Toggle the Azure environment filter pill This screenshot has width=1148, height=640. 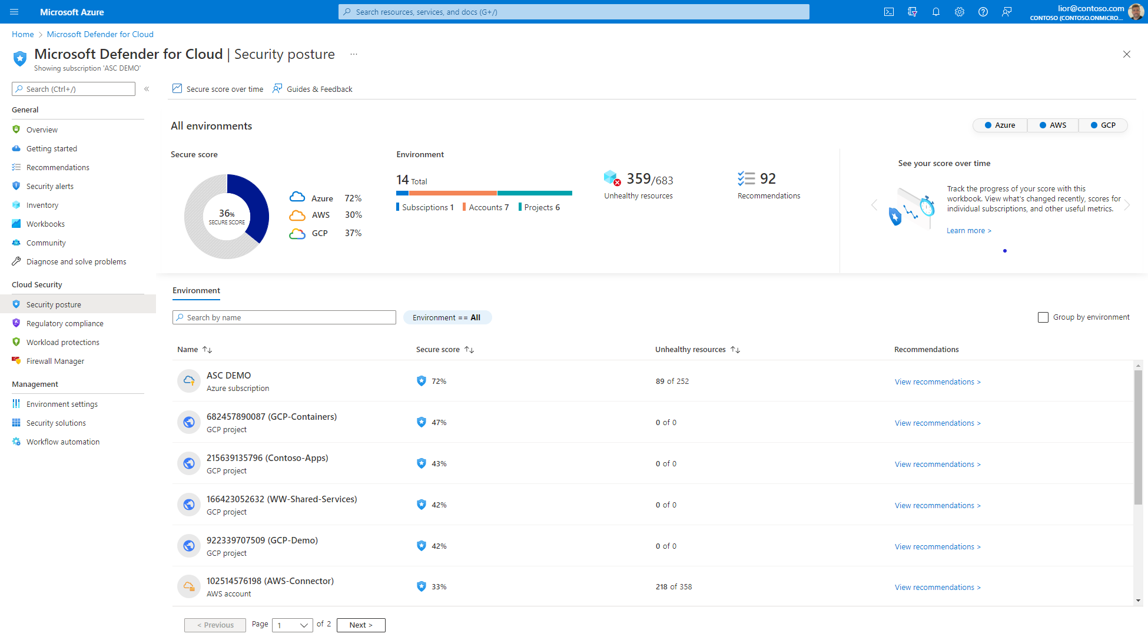pos(1000,125)
